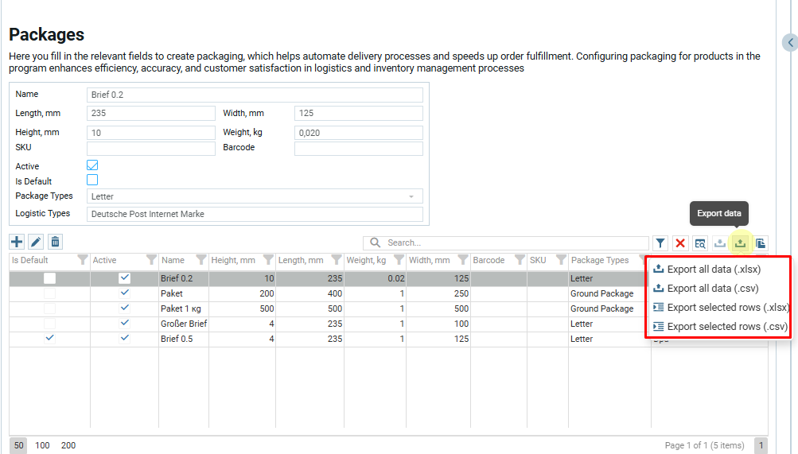Viewport: 798px width, 454px height.
Task: Click the funnel filter icon beside search
Action: [660, 243]
